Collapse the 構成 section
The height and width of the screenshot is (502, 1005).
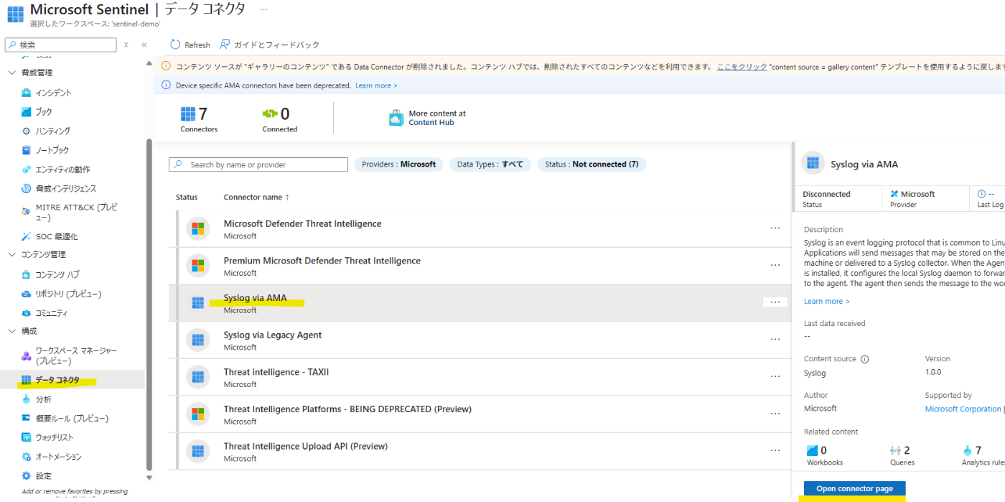click(x=11, y=331)
